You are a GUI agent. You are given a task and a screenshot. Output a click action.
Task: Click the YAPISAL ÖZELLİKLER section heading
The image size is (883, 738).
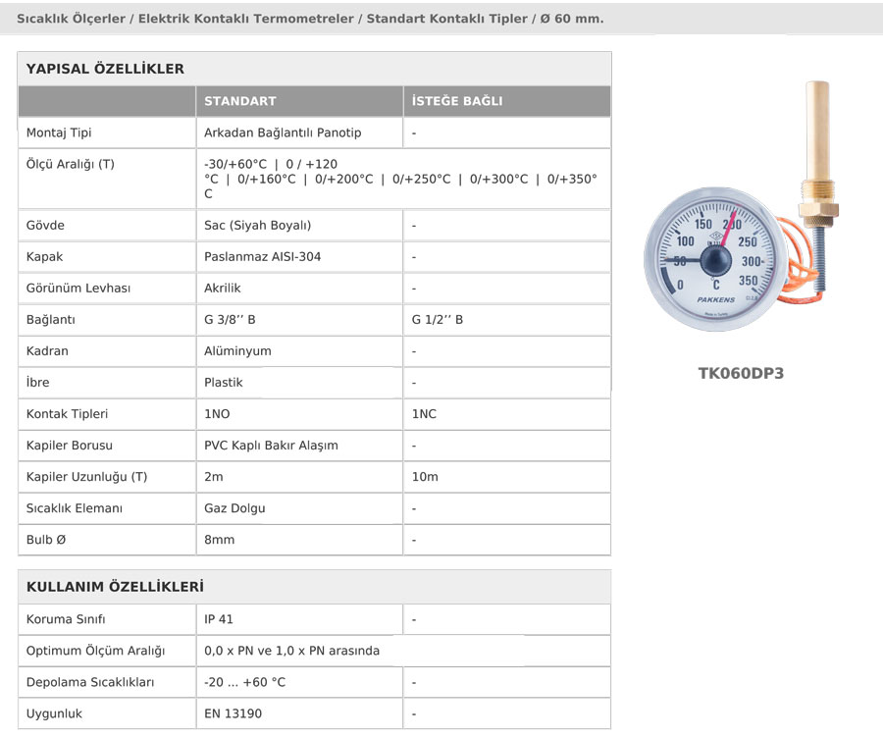[x=105, y=69]
